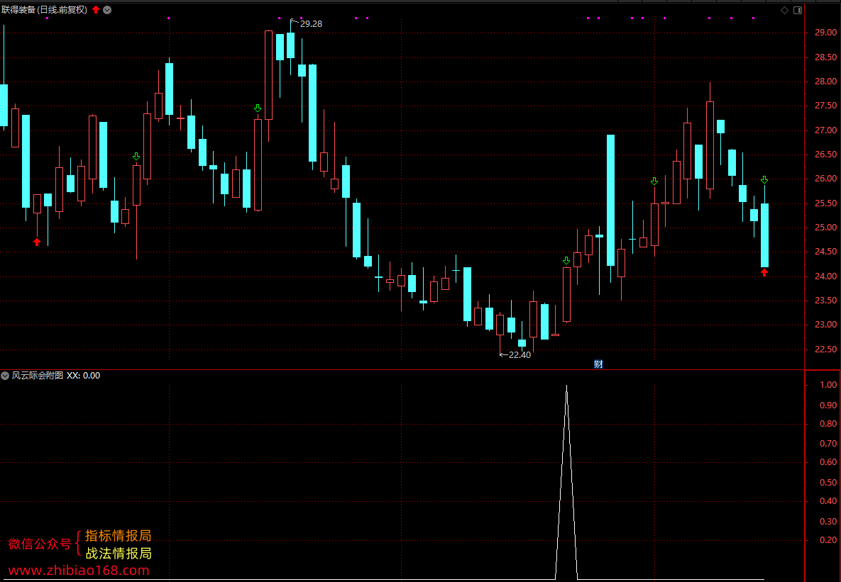Image resolution: width=841 pixels, height=582 pixels.
Task: Click the 22.40 low price label
Action: click(520, 354)
